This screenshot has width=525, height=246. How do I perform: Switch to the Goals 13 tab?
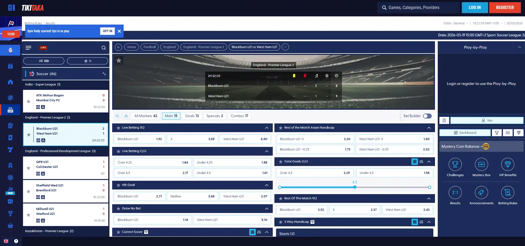(192, 116)
